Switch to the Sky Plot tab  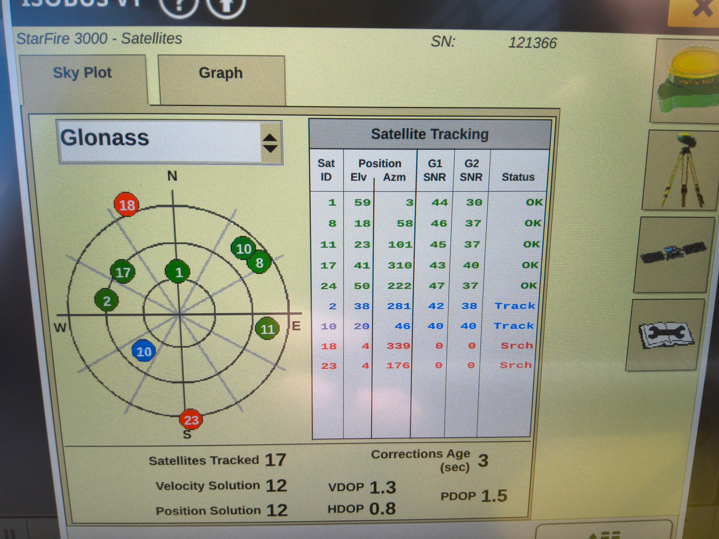point(83,79)
